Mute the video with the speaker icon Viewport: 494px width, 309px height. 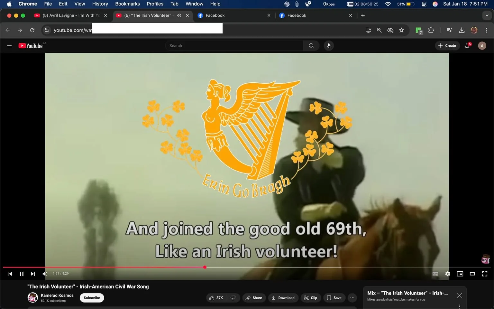tap(45, 274)
